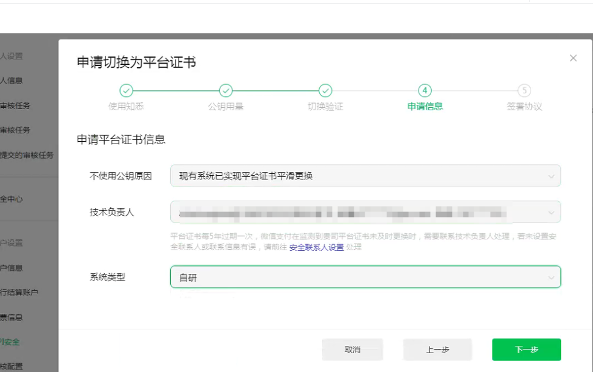Expand the 技术负责人 dropdown
593x372 pixels.
365,212
